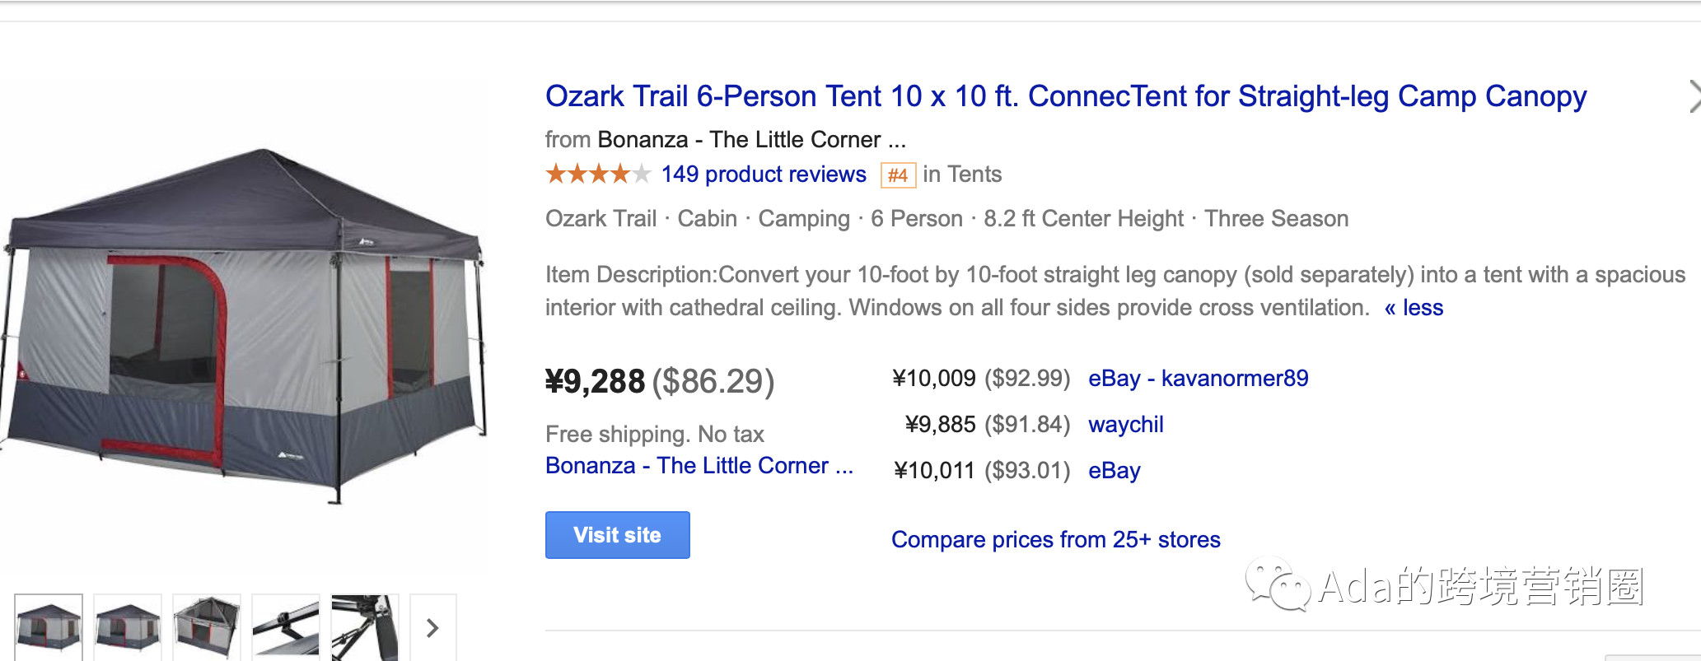The width and height of the screenshot is (1701, 661).
Task: Click the orange star rating
Action: click(x=598, y=175)
